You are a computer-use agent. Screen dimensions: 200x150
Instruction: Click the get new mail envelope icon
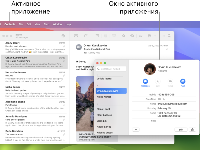(x=76, y=36)
